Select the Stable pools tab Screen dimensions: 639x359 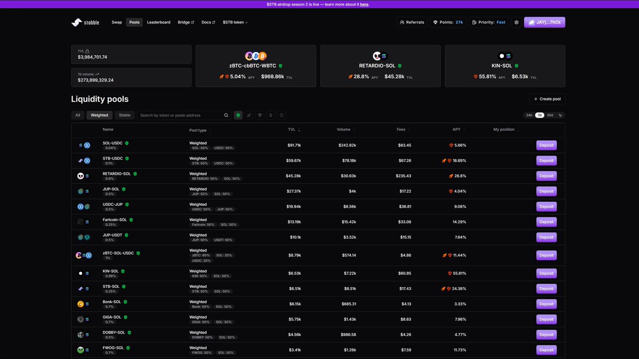[x=125, y=115]
